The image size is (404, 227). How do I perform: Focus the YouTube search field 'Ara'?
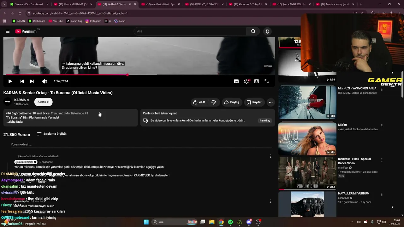(190, 31)
